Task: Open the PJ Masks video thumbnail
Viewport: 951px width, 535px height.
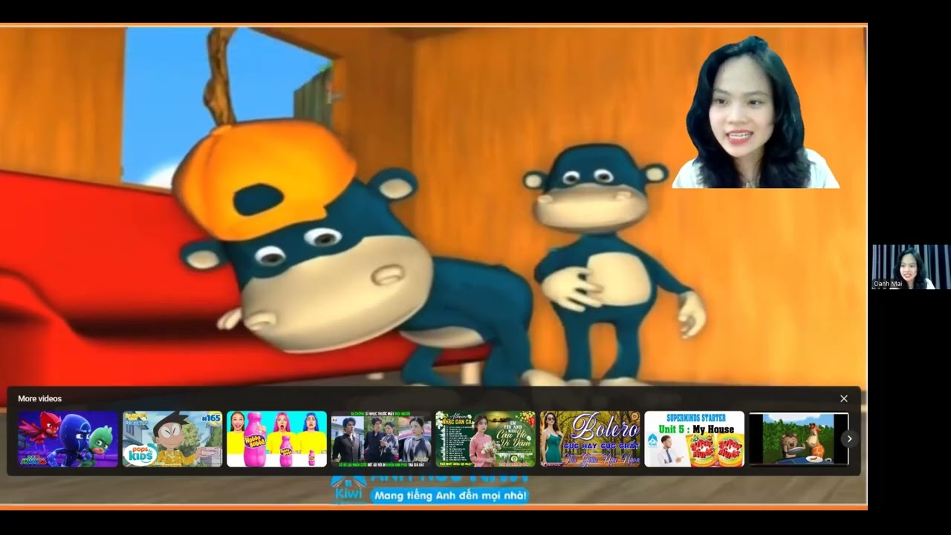Action: pyautogui.click(x=68, y=439)
